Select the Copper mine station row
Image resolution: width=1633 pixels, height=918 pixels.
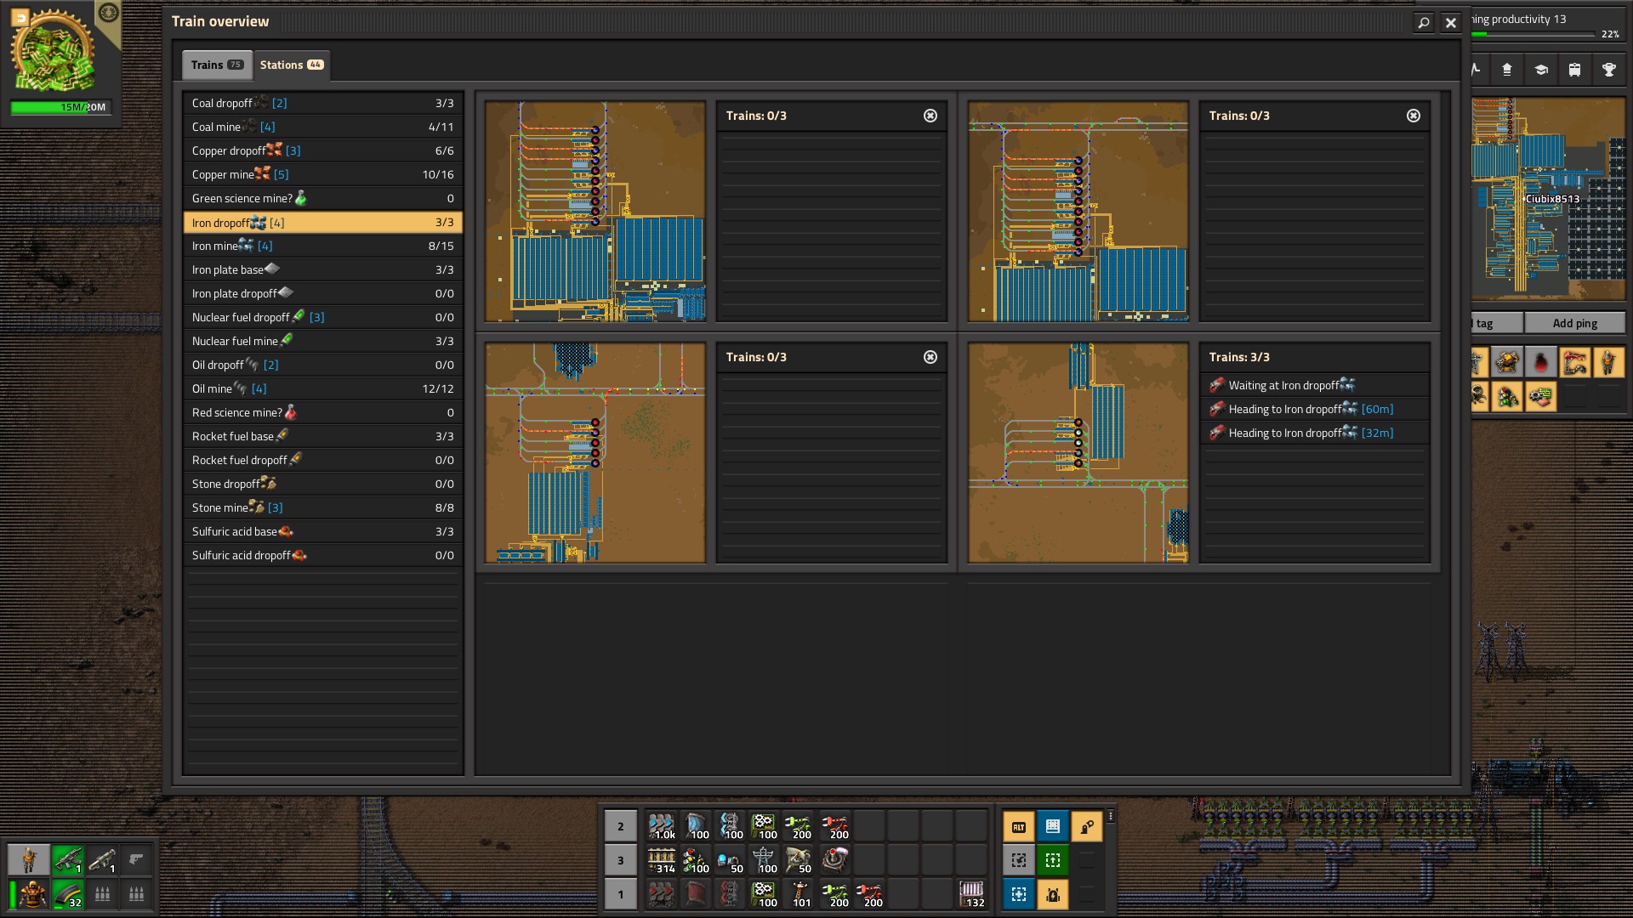[x=323, y=174]
